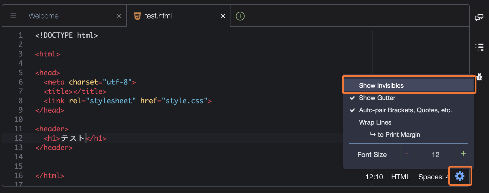Select wrap to Print Margin option
Image resolution: width=489 pixels, height=193 pixels.
pyautogui.click(x=399, y=135)
